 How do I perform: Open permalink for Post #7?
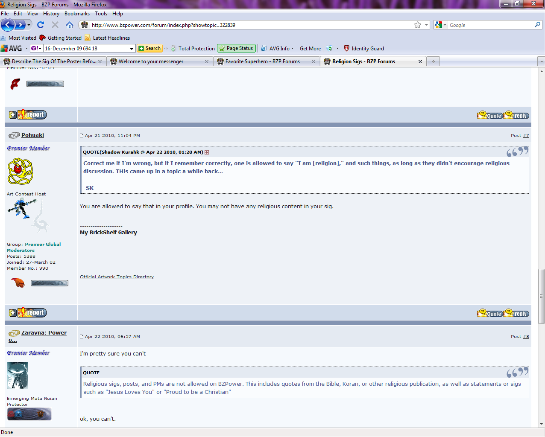(526, 136)
